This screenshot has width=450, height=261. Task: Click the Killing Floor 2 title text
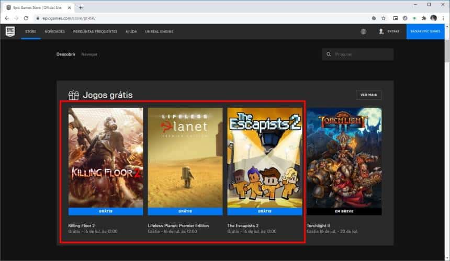[x=82, y=226]
